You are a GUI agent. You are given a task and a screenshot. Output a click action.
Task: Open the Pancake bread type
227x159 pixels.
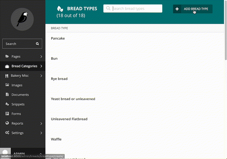(x=58, y=38)
